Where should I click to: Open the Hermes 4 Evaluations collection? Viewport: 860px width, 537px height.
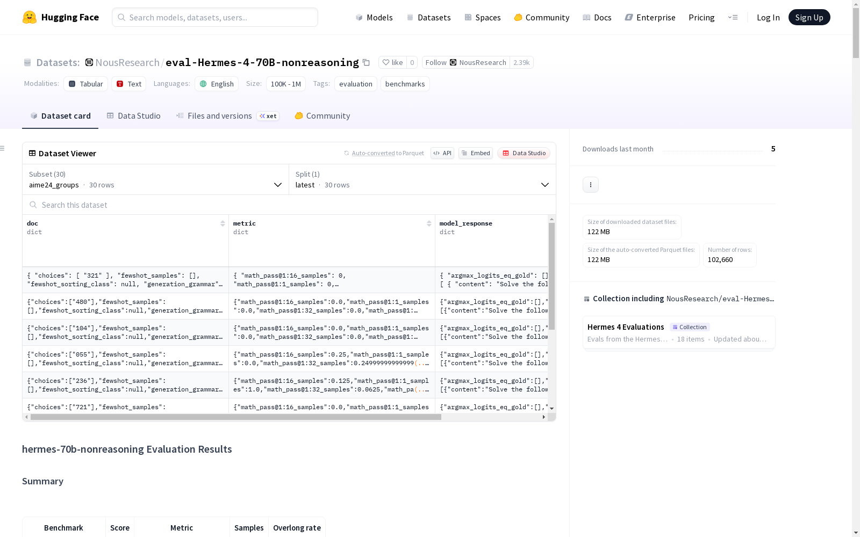pos(679,332)
